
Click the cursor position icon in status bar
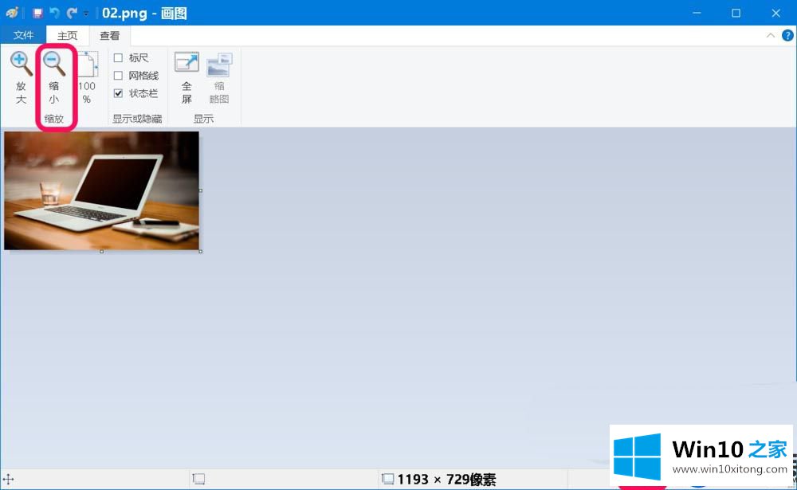[9, 479]
